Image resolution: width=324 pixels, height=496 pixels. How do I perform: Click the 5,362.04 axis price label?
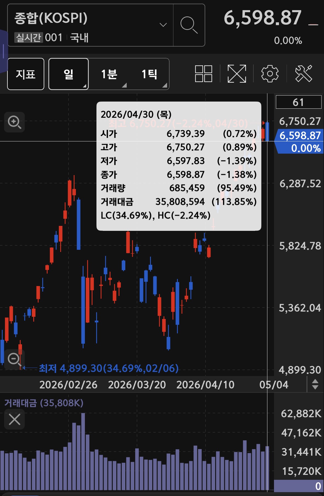(x=300, y=308)
